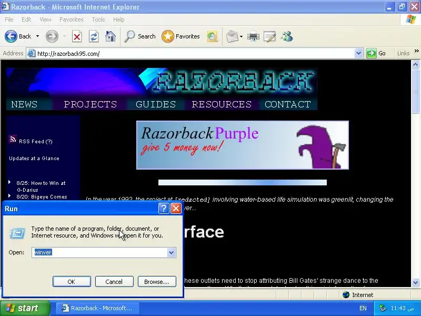
Task: Open the Search pane
Action: coord(140,36)
